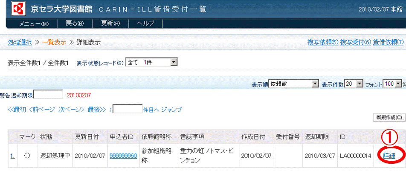Click the LA00000014 ID cell
Image resolution: width=406 pixels, height=171 pixels.
point(356,156)
